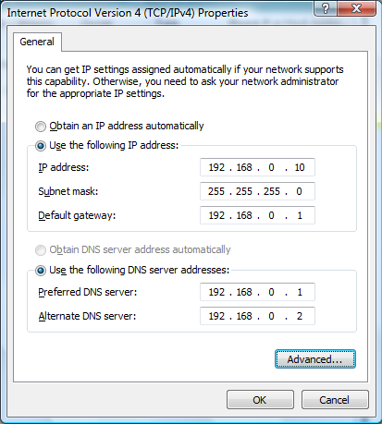Cancel the properties dialog
382x424 pixels.
click(x=335, y=400)
